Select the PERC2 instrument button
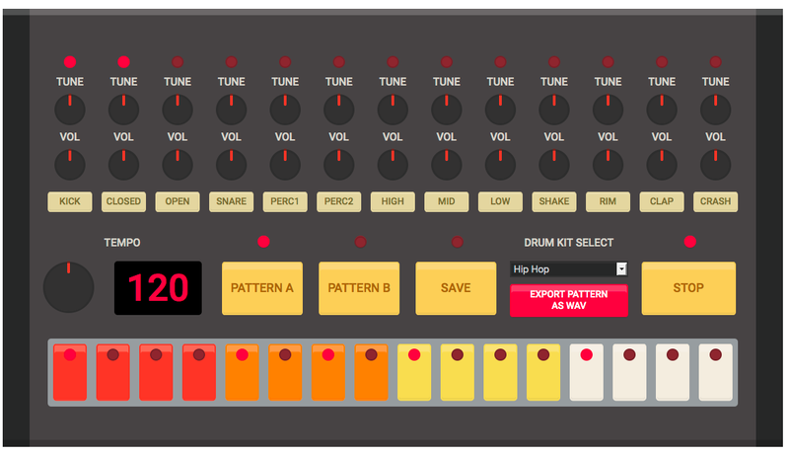The height and width of the screenshot is (455, 789). pyautogui.click(x=339, y=201)
